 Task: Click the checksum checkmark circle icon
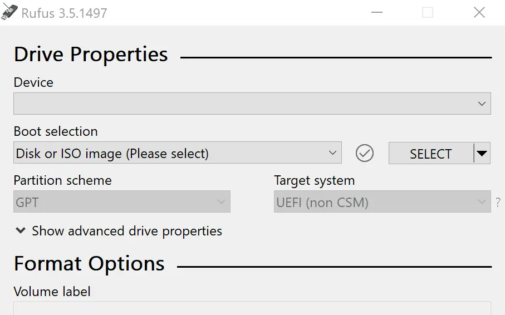(365, 153)
